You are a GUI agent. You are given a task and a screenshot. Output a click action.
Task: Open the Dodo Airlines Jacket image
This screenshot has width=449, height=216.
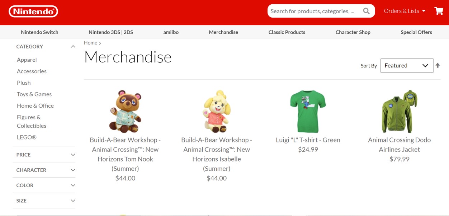[x=400, y=111]
